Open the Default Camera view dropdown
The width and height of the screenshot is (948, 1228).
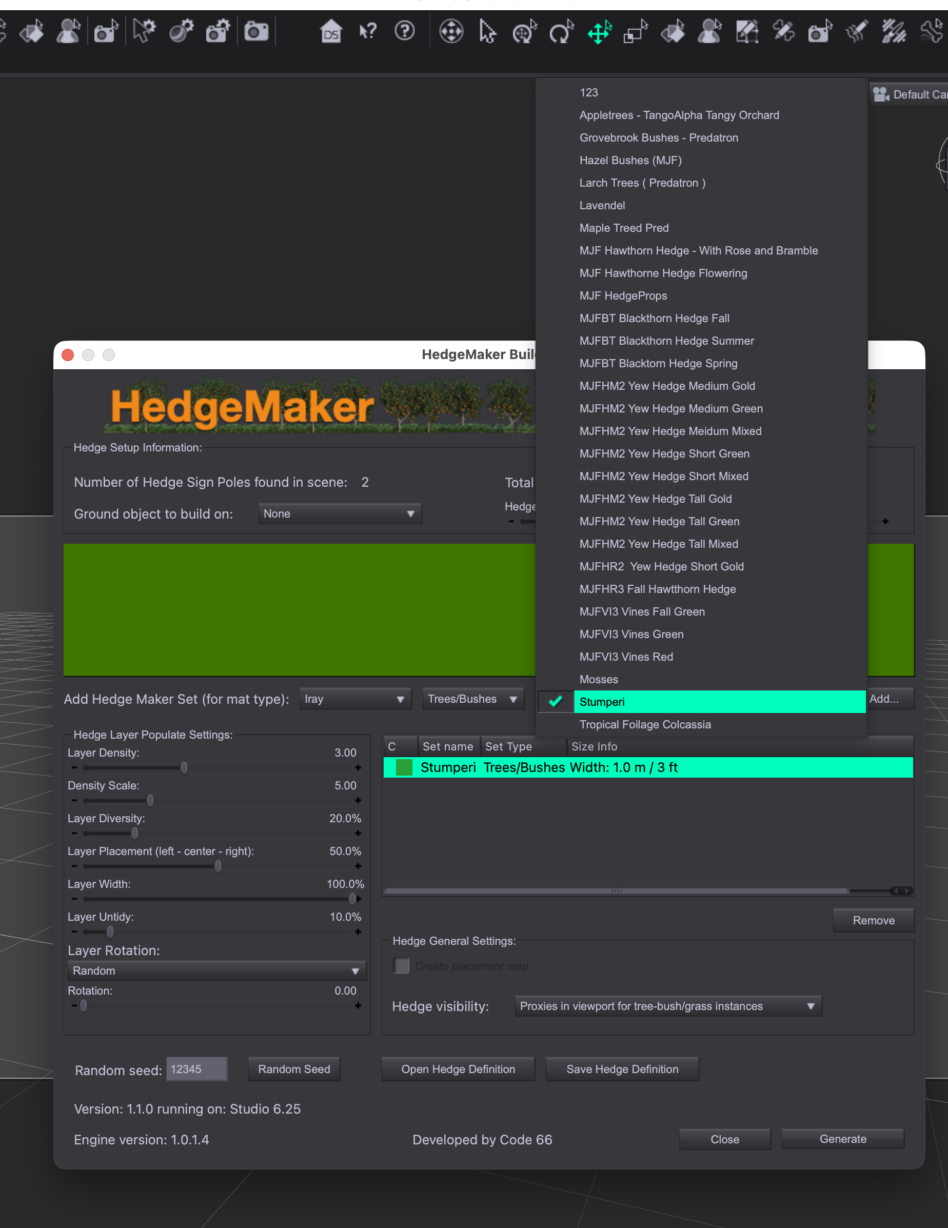point(910,94)
